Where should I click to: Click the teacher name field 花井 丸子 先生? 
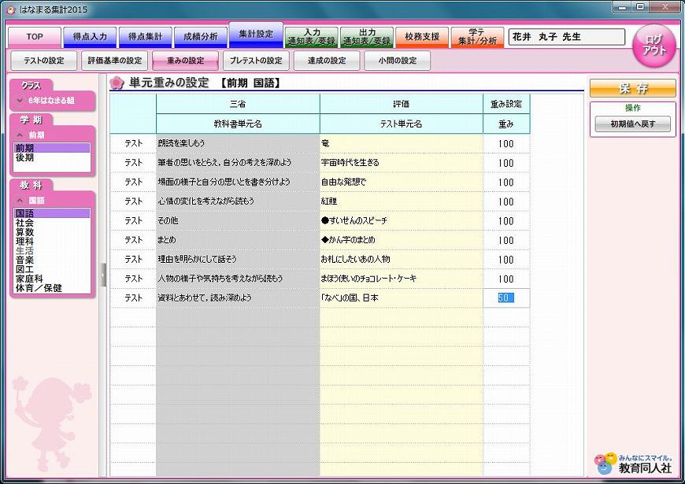567,37
